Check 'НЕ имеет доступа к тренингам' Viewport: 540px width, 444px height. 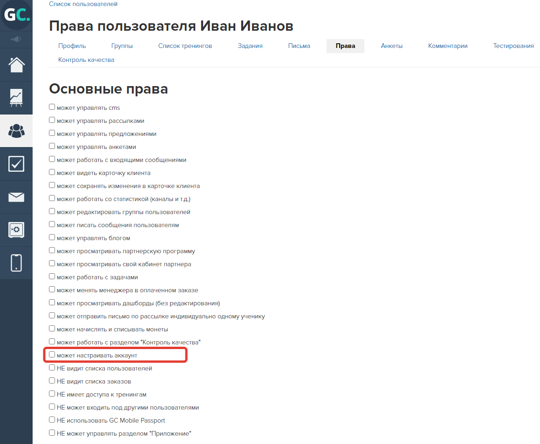coord(52,394)
